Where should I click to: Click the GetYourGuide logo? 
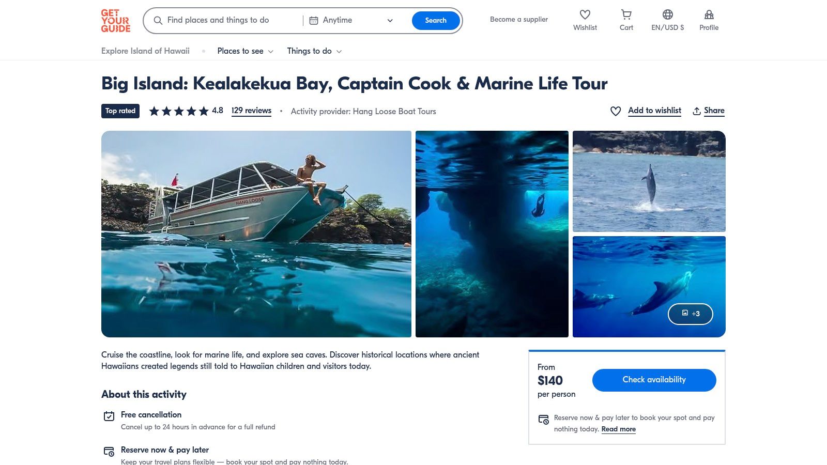[x=116, y=21]
